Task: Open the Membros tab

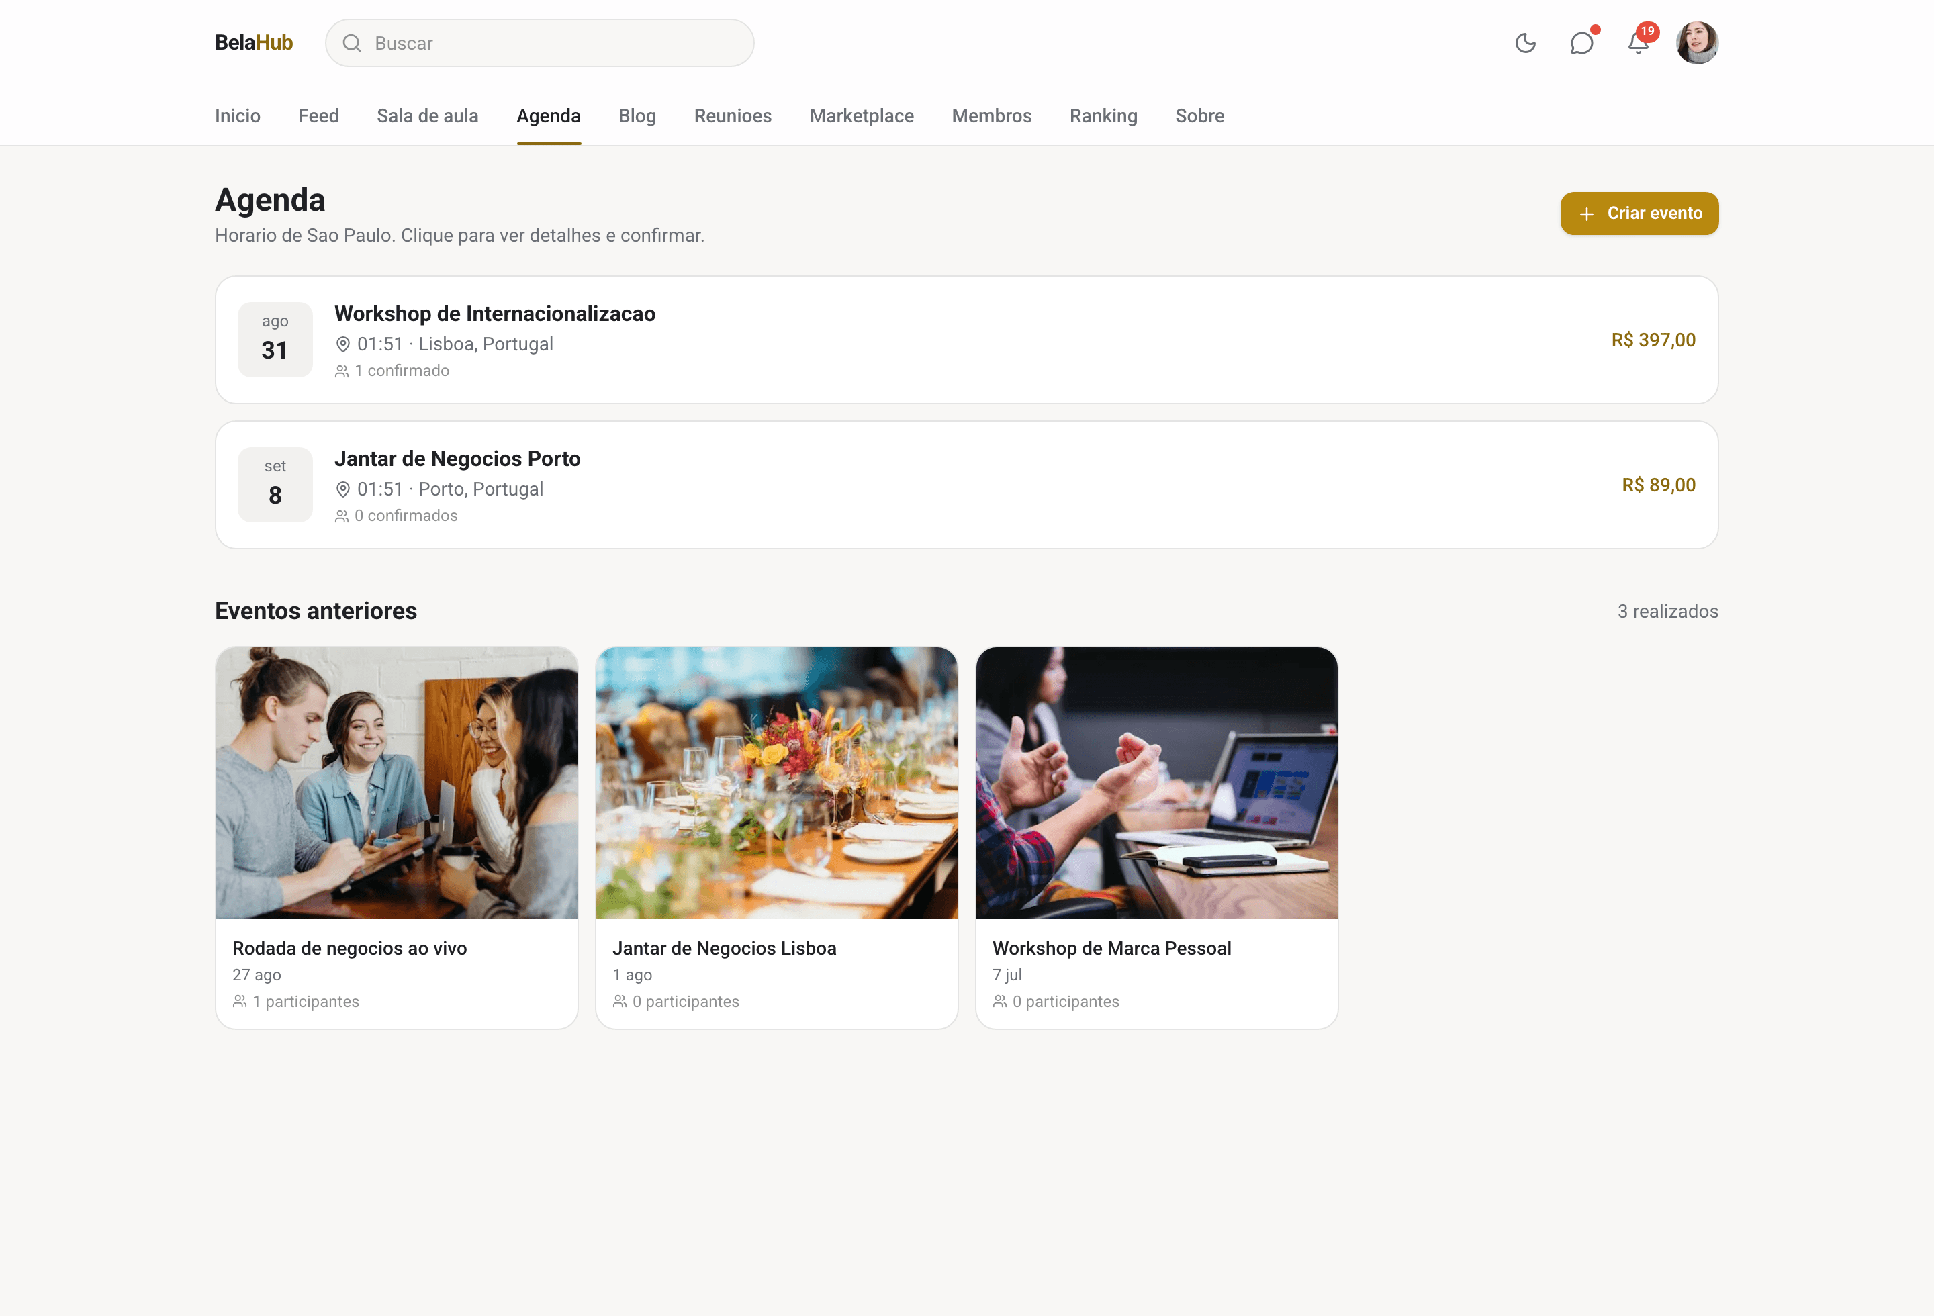Action: [991, 115]
